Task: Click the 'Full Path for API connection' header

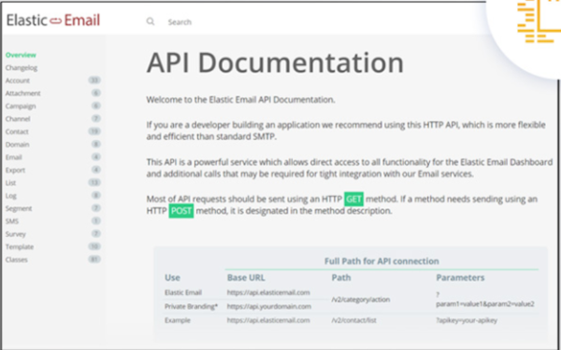Action: [x=381, y=261]
